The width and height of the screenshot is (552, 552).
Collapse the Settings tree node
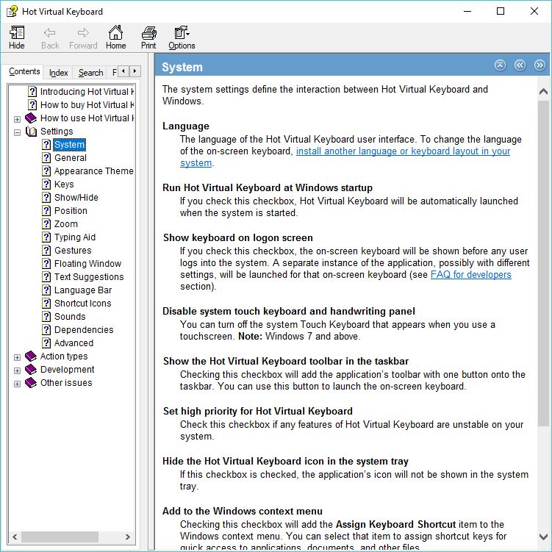(17, 132)
